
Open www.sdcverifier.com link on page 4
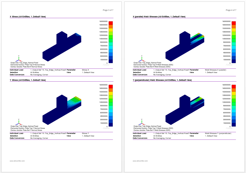(140, 161)
